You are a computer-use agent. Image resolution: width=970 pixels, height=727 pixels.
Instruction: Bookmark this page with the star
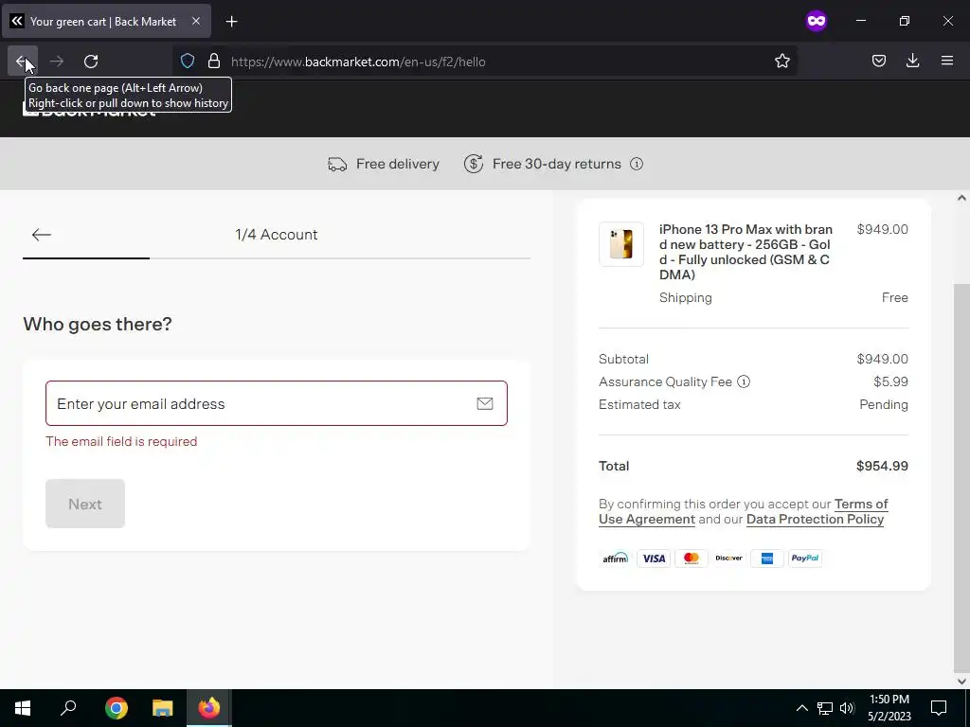coord(781,62)
